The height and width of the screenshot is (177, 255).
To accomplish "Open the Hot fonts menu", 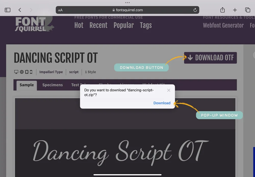I will tap(79, 25).
